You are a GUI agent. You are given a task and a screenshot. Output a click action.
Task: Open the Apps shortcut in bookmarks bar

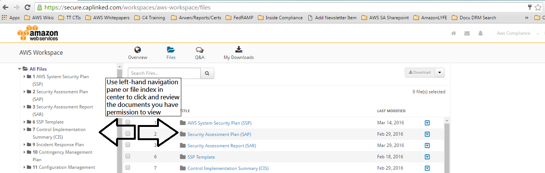tap(11, 17)
